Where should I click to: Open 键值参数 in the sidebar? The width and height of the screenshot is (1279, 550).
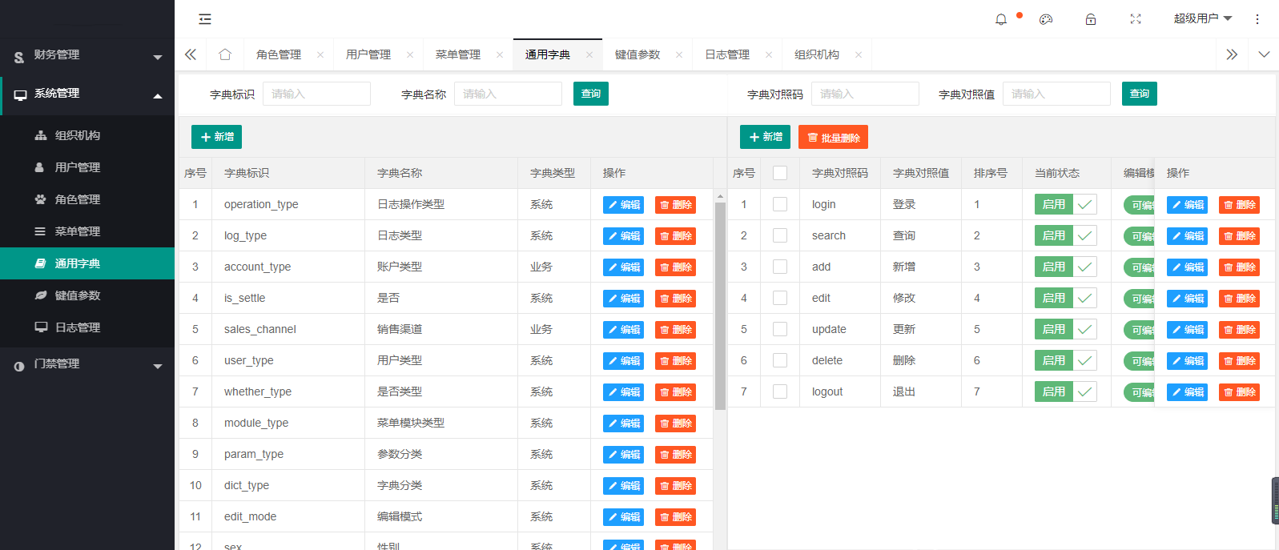pyautogui.click(x=78, y=295)
